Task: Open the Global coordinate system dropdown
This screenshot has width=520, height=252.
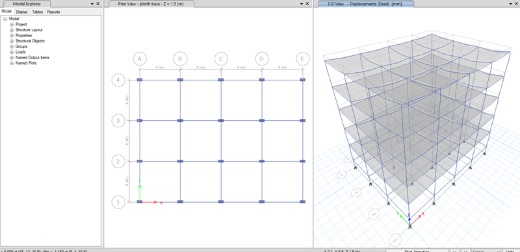Action: 486,251
